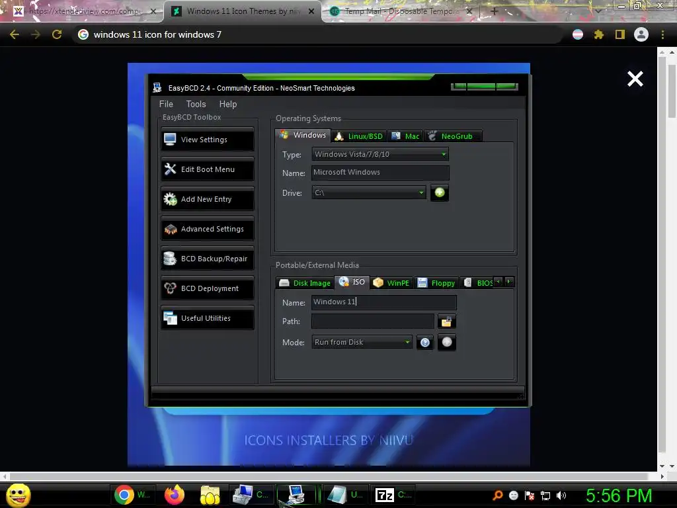The width and height of the screenshot is (677, 508).
Task: Open a new browser tab
Action: [x=495, y=11]
